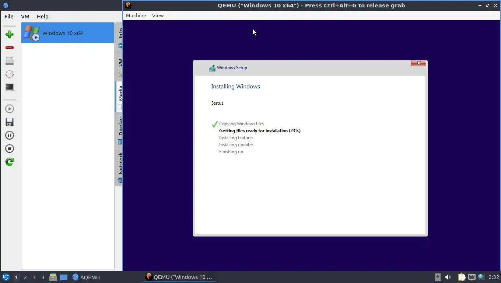Stop the VM with stop icon
This screenshot has width=501, height=283.
[10, 149]
